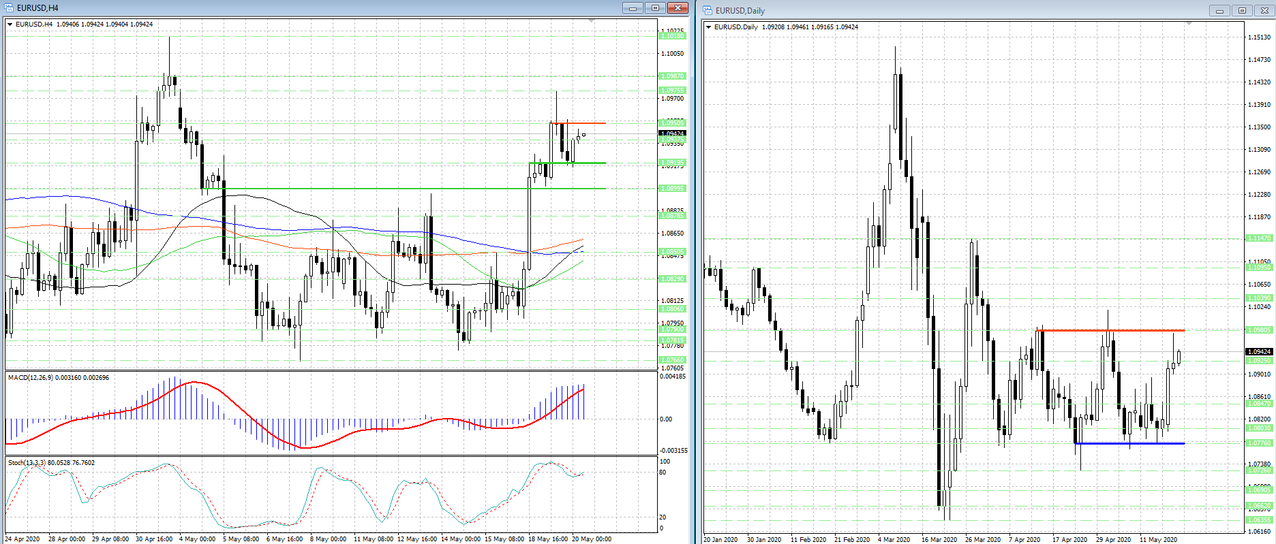Select the orange resistance line on Daily chart
Image resolution: width=1276 pixels, height=544 pixels.
tap(1111, 330)
